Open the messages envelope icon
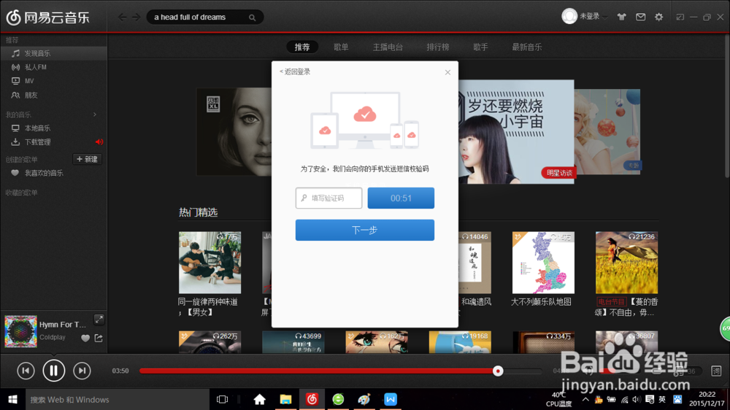 point(641,17)
